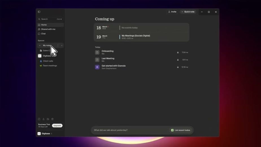261x147 pixels.
Task: Click the 18 March calendar row
Action: pos(142,28)
